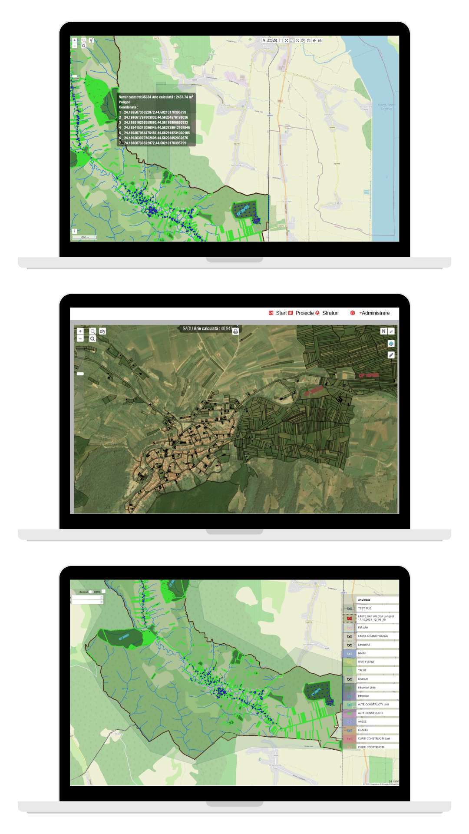The width and height of the screenshot is (469, 834).
Task: Click the tan CLADIRI style swatch
Action: [x=350, y=730]
